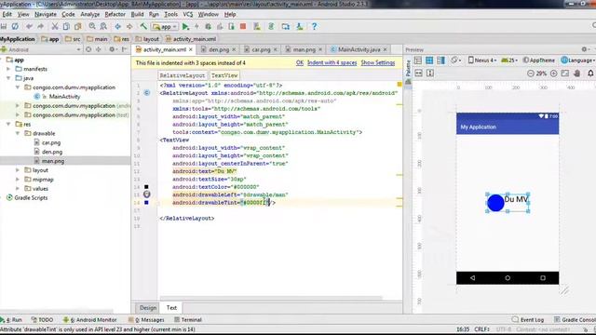Viewport: 596px width, 335px height.
Task: Open the Refactor menu
Action: point(115,15)
